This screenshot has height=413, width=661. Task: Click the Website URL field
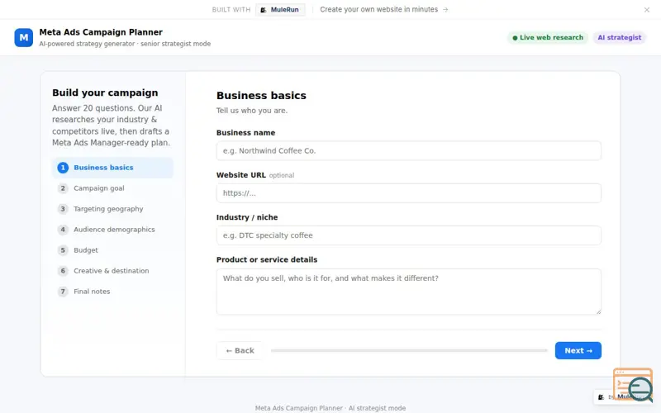point(408,193)
